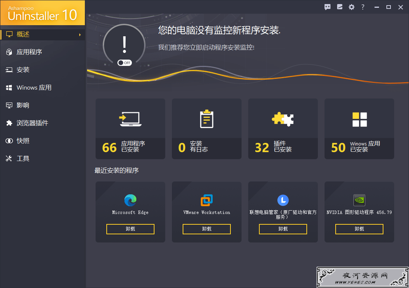The width and height of the screenshot is (409, 288).
Task: Click the VMware Workstation icon
Action: (207, 200)
